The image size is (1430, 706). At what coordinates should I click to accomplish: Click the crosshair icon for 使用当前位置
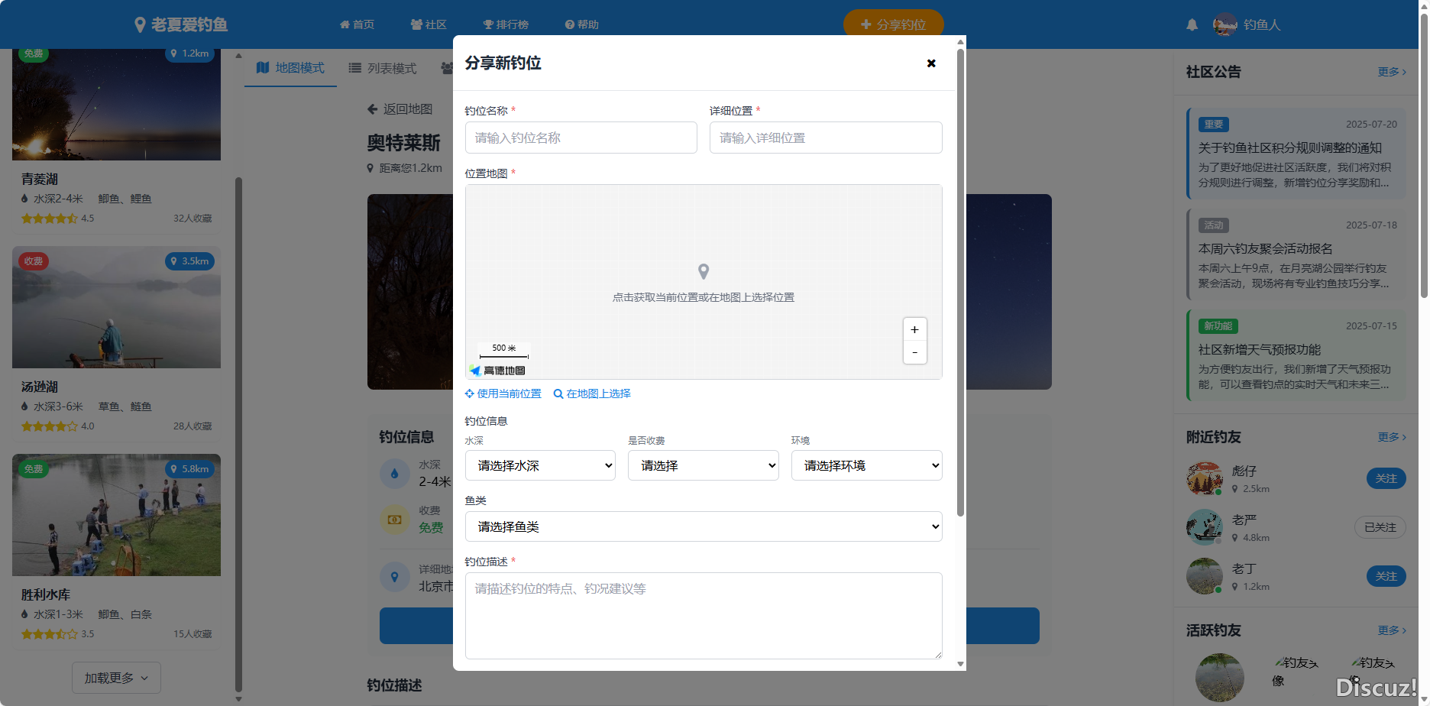[469, 393]
